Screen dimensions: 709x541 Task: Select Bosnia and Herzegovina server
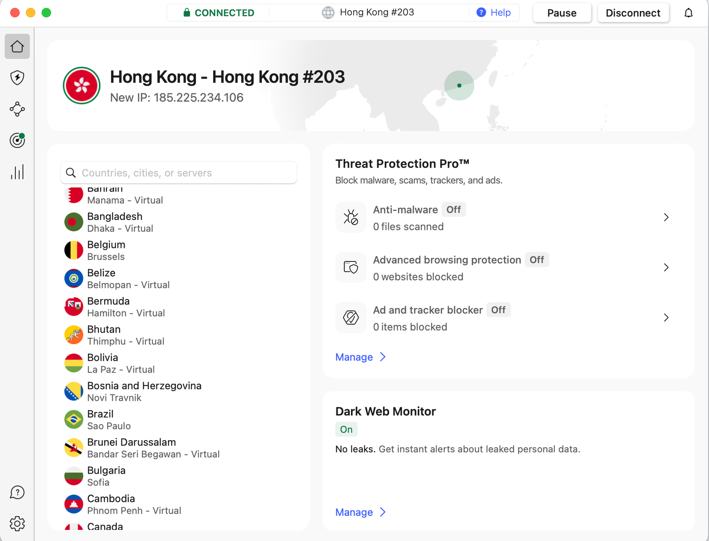179,391
